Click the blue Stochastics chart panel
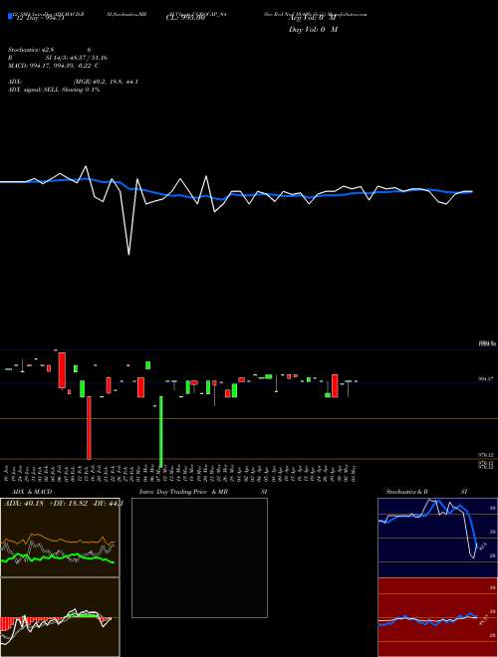The height and width of the screenshot is (657, 498). click(x=437, y=538)
